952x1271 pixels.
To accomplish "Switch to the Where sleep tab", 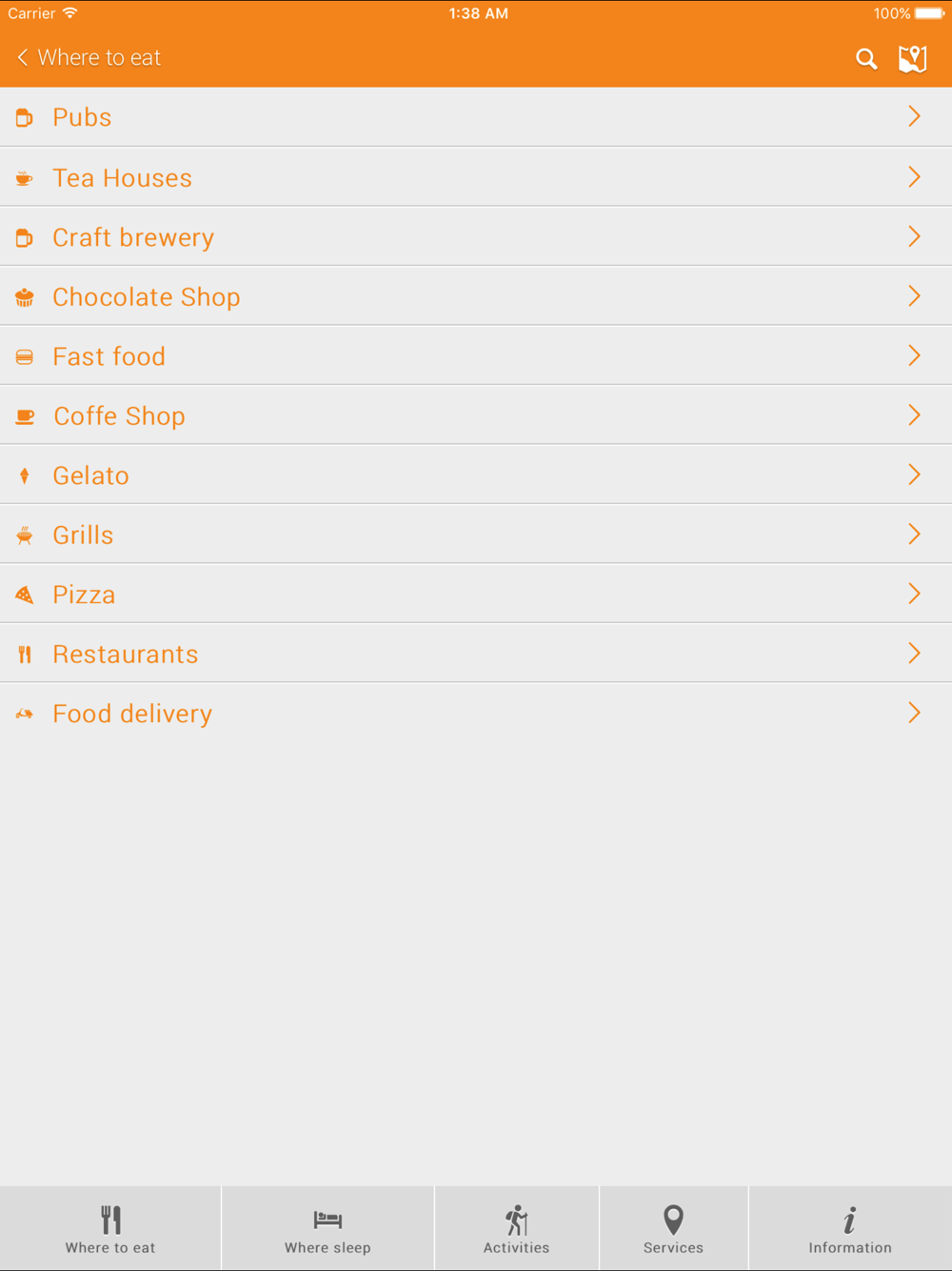I will pyautogui.click(x=327, y=1229).
